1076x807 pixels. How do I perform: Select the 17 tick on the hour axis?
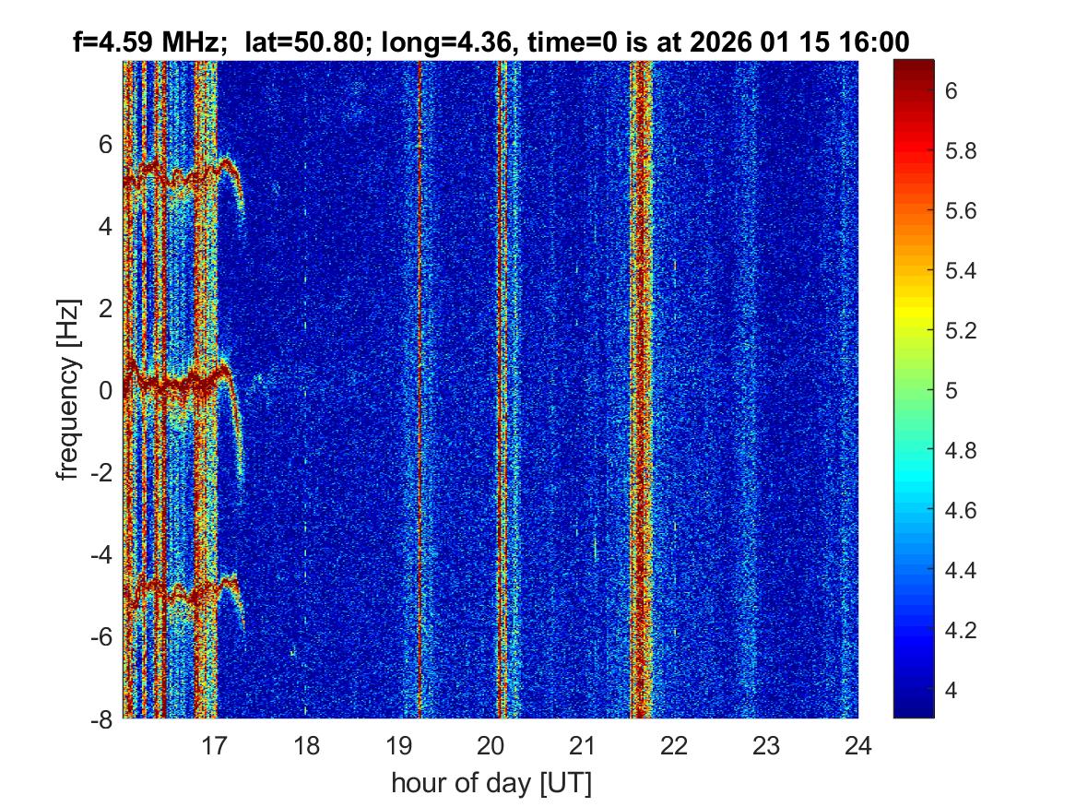(x=215, y=744)
